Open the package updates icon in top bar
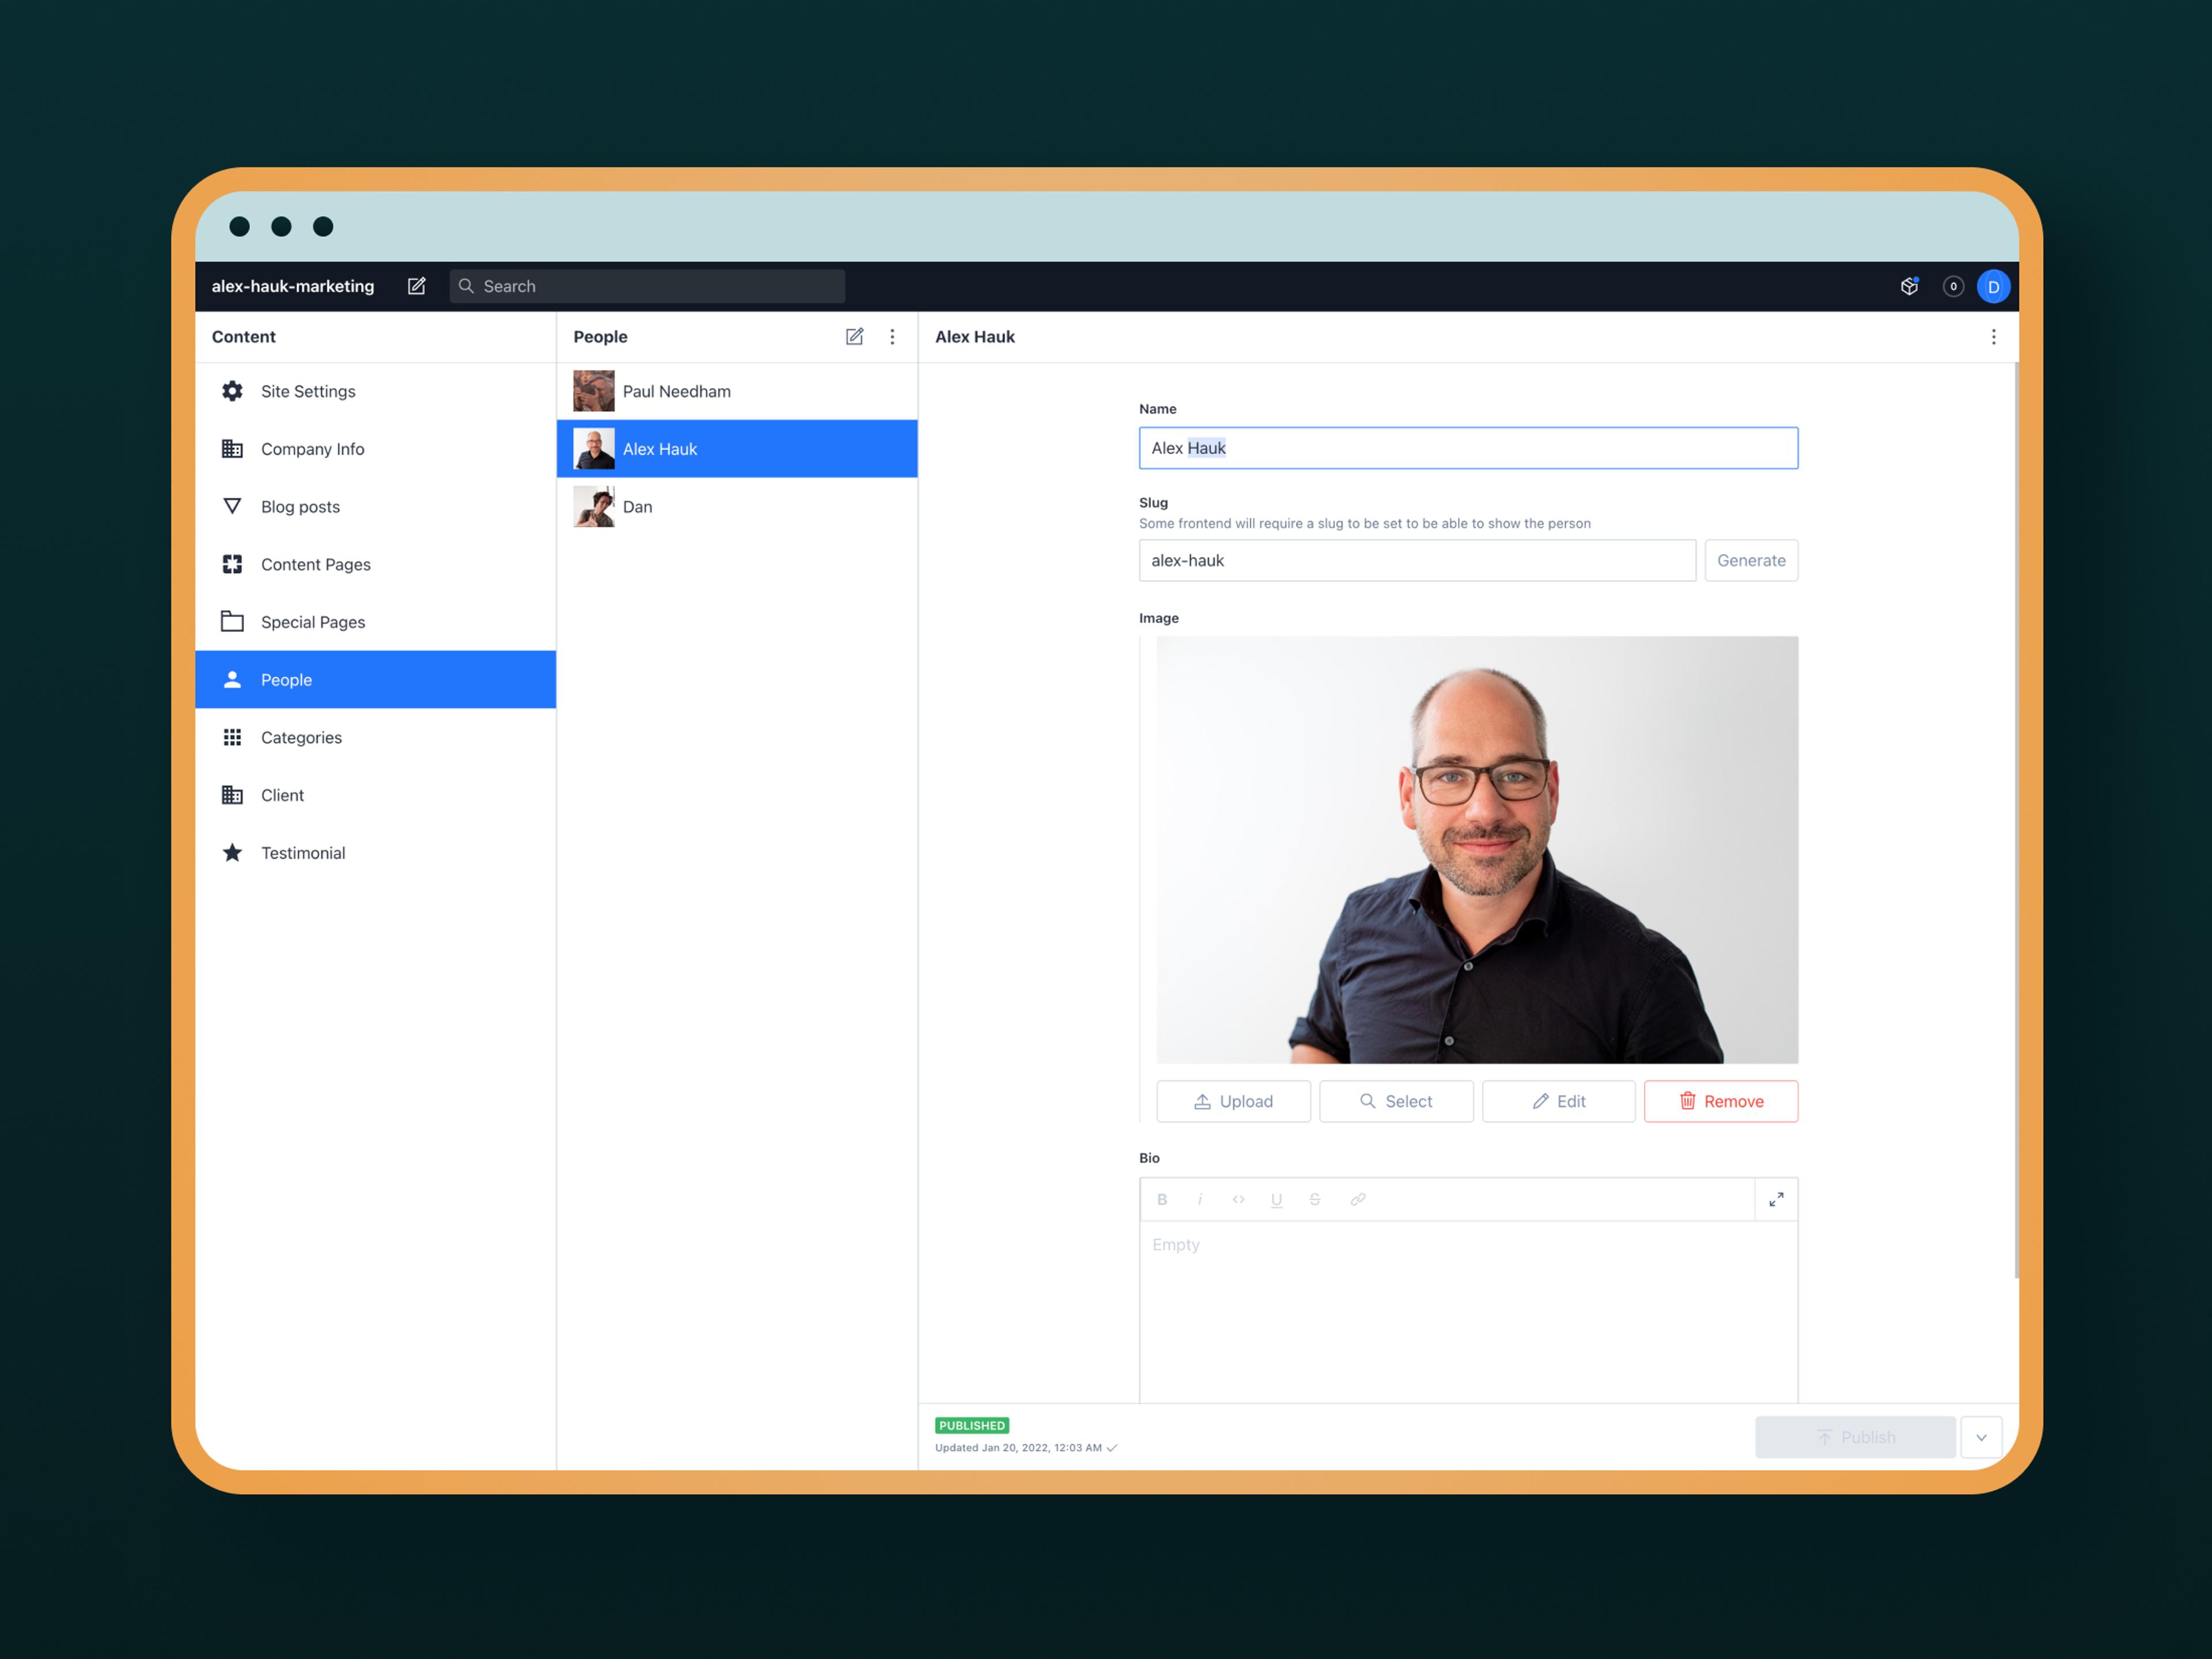The image size is (2212, 1659). 1909,286
